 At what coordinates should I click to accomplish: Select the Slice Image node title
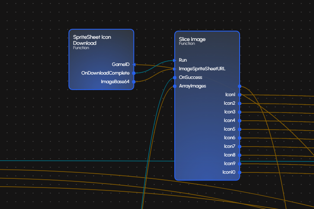(x=192, y=39)
